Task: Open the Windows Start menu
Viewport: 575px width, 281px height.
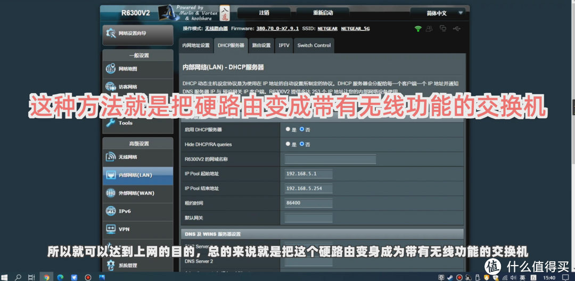Action: (4, 277)
